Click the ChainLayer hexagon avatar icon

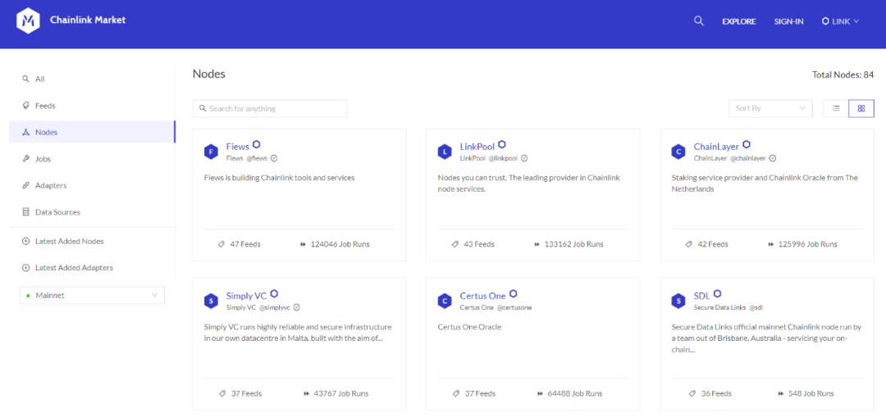678,152
